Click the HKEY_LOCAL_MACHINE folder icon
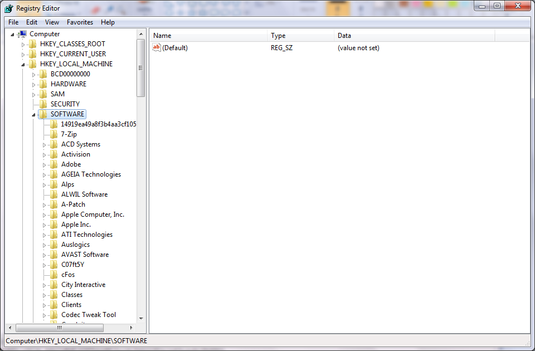The height and width of the screenshot is (351, 535). tap(33, 64)
